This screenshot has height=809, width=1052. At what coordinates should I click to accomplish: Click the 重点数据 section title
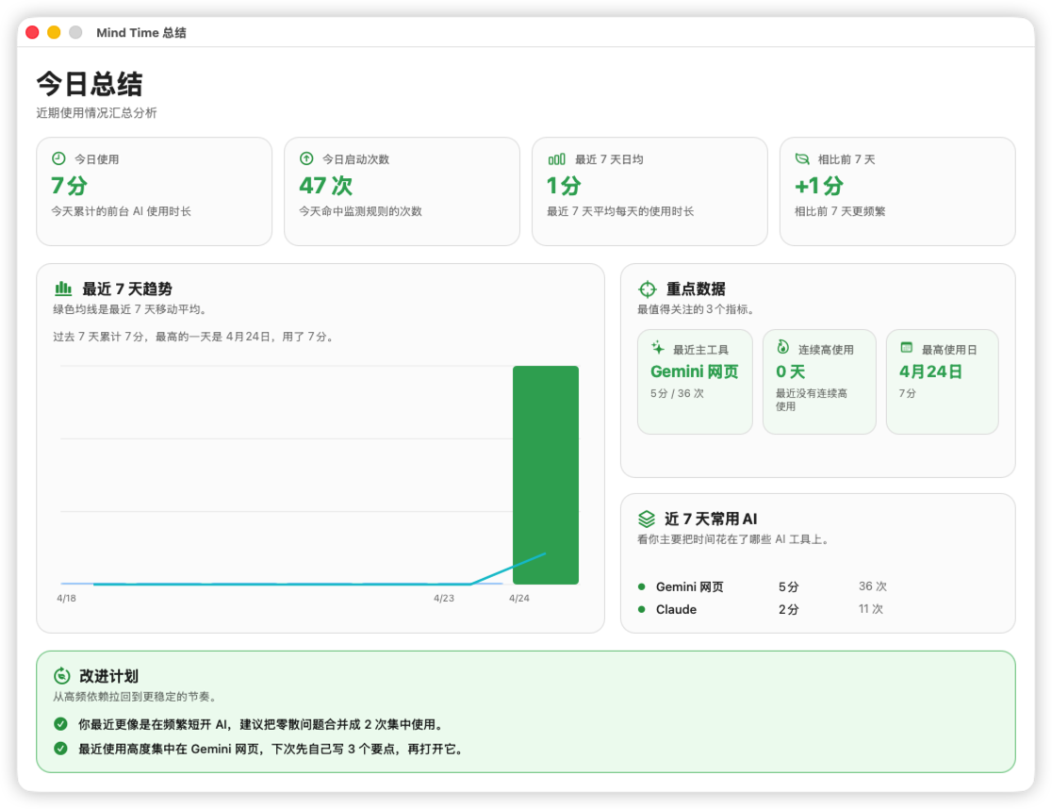(x=696, y=289)
